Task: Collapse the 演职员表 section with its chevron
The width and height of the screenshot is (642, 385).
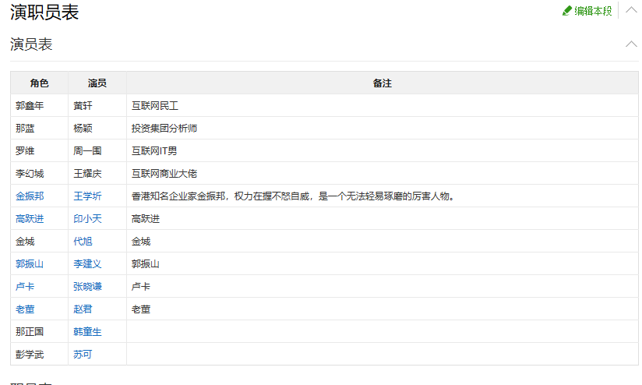Action: pyautogui.click(x=631, y=10)
